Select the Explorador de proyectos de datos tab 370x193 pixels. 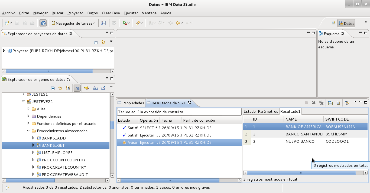point(37,34)
